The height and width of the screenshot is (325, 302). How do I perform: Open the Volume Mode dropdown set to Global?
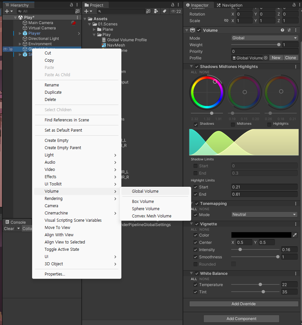click(x=265, y=38)
